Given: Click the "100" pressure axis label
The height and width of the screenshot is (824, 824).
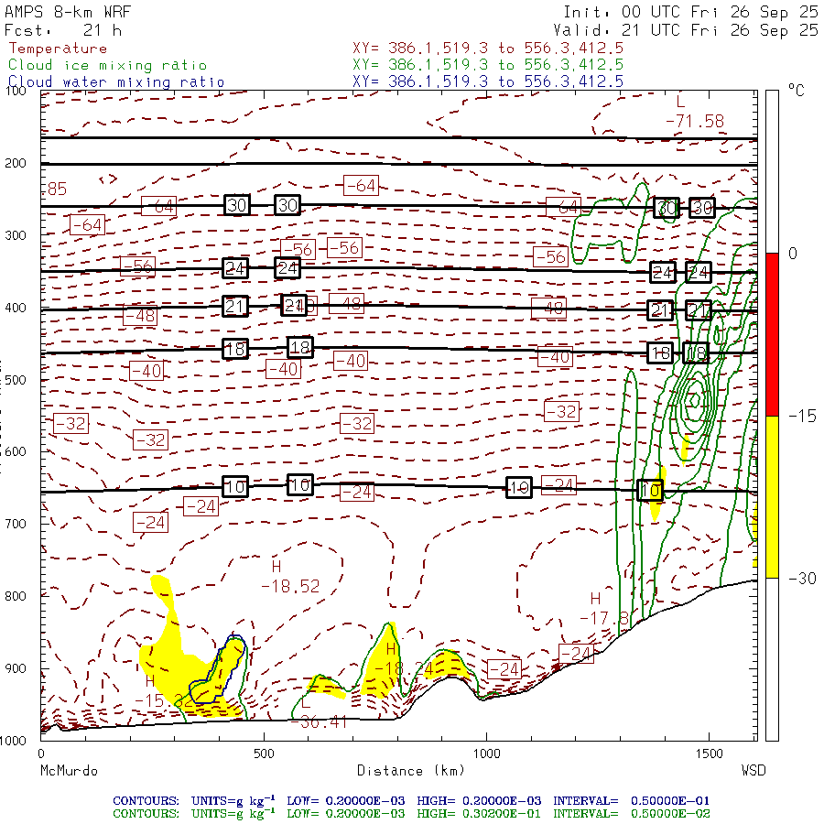Looking at the screenshot, I should point(16,91).
